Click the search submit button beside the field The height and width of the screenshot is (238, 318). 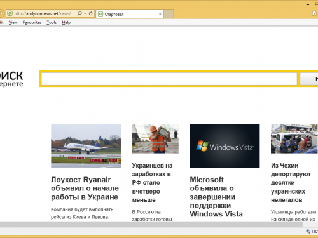309,79
